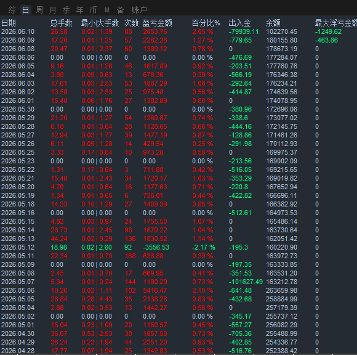Screen dimensions: 357x355
Task: Select the date 2026.04.30
Action: (18, 334)
